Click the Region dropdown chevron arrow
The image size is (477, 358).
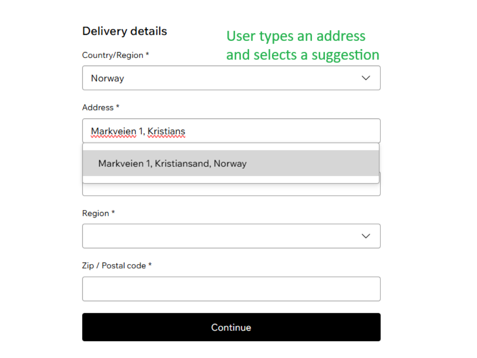(366, 236)
